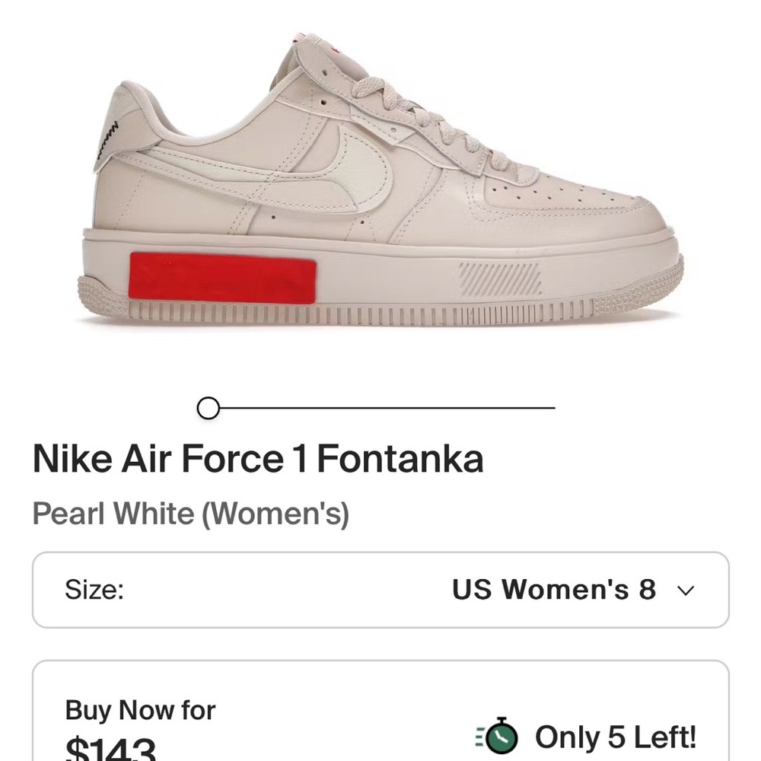Screen dimensions: 761x761
Task: Select the carousel indicator dot
Action: [208, 409]
